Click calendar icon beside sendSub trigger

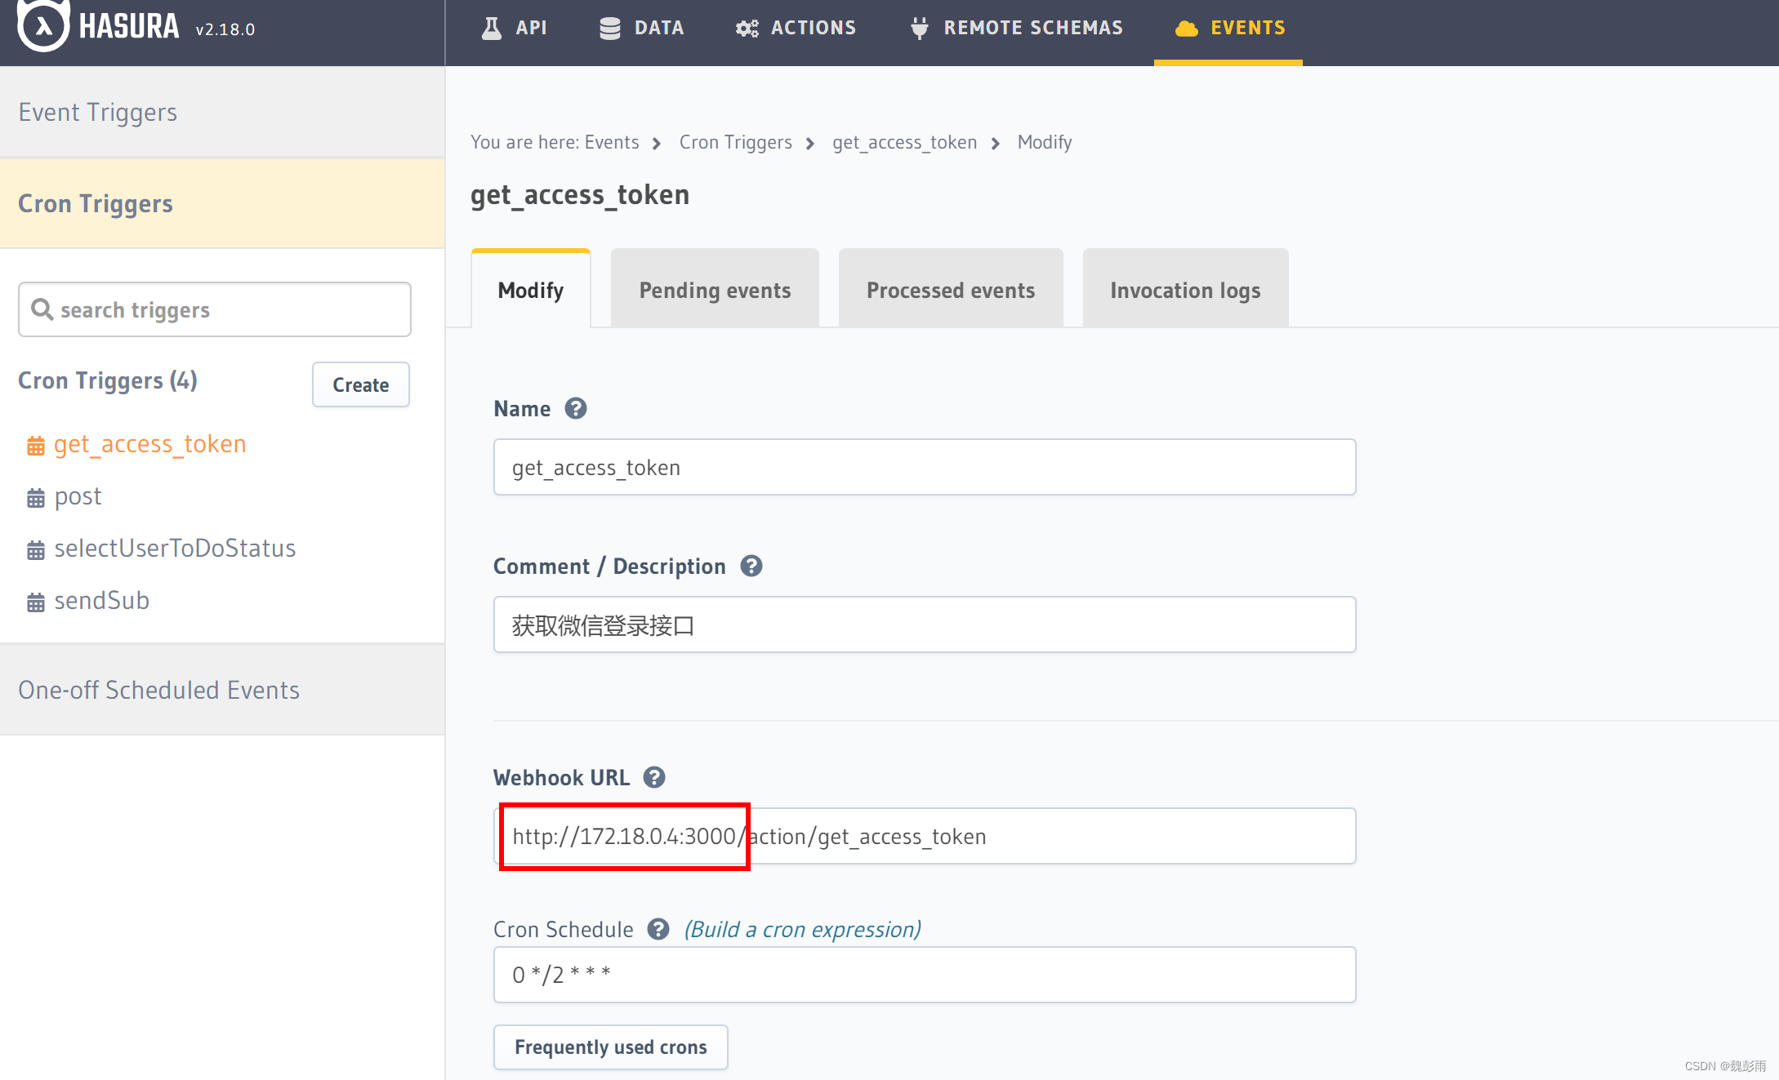click(35, 602)
